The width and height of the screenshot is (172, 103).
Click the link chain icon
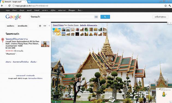click(45, 26)
